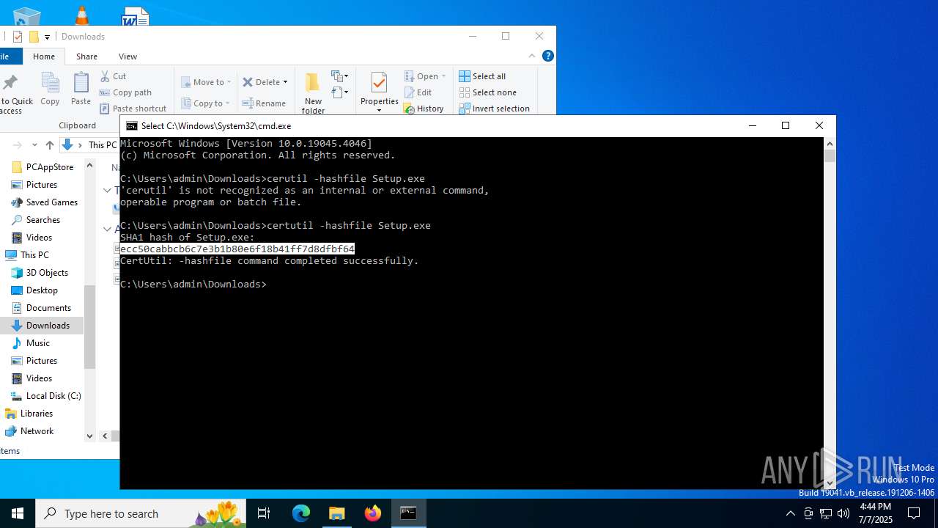Screen dimensions: 938x528
Task: Click This PC in the address bar
Action: (103, 145)
